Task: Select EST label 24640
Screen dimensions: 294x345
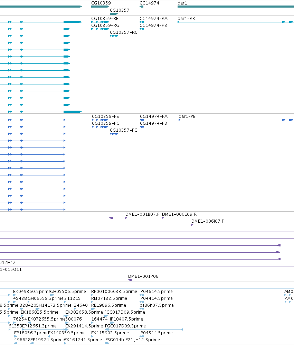Action: point(81,305)
